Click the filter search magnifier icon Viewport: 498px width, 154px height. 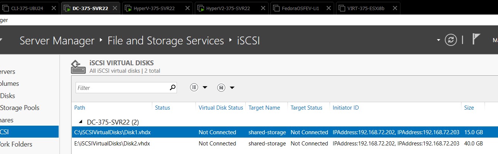click(172, 88)
